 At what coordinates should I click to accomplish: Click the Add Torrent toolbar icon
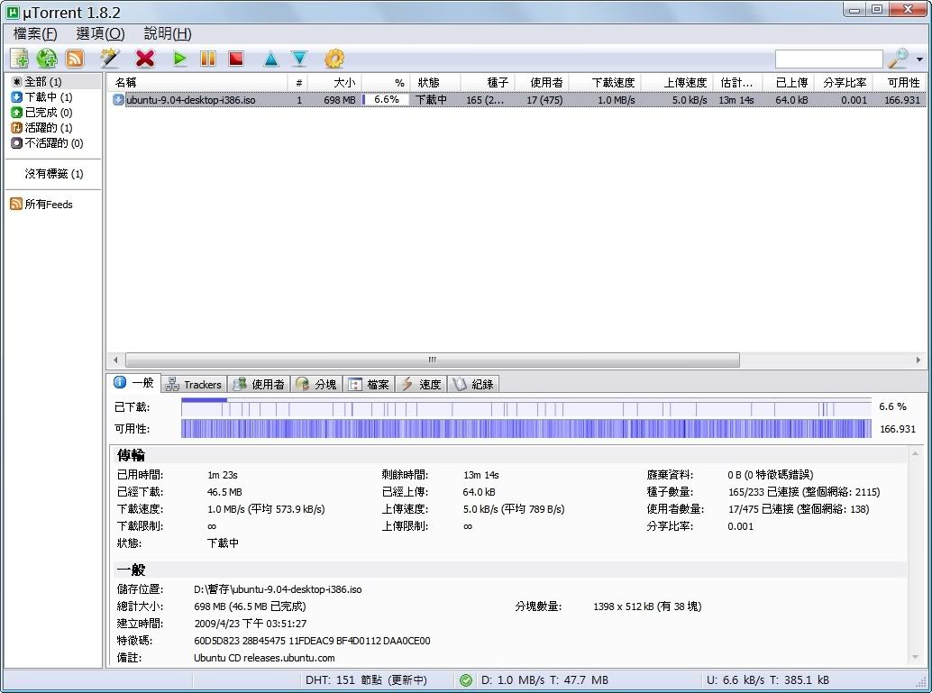coord(19,59)
